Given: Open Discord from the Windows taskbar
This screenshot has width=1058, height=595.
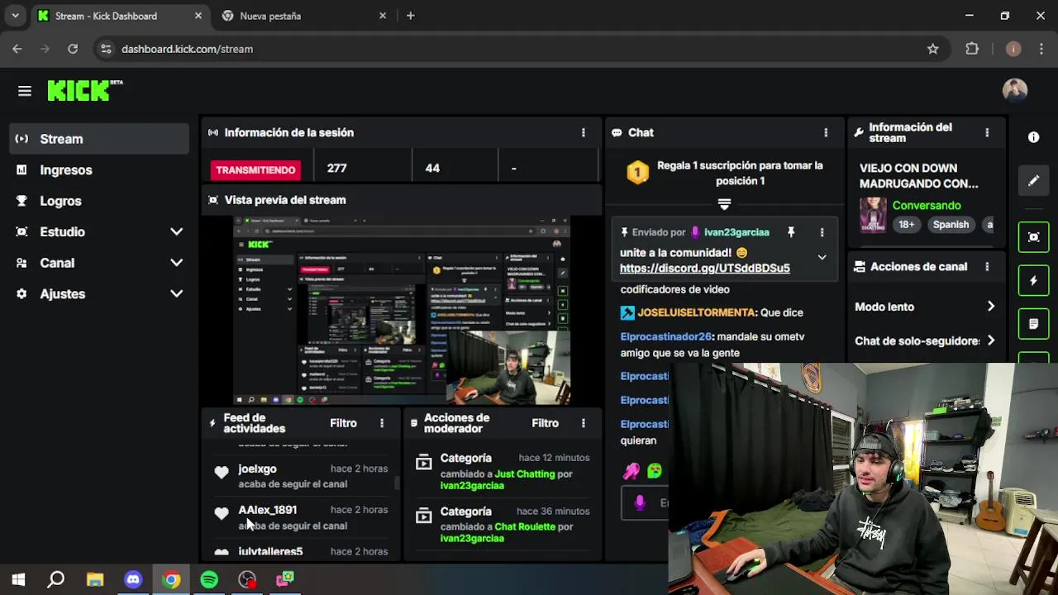Looking at the screenshot, I should [x=133, y=579].
